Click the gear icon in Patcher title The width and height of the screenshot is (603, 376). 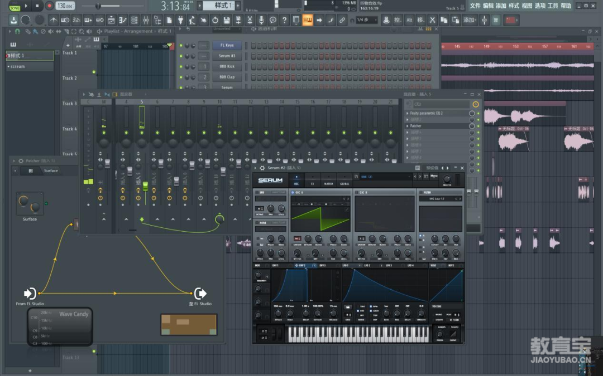[x=21, y=161]
